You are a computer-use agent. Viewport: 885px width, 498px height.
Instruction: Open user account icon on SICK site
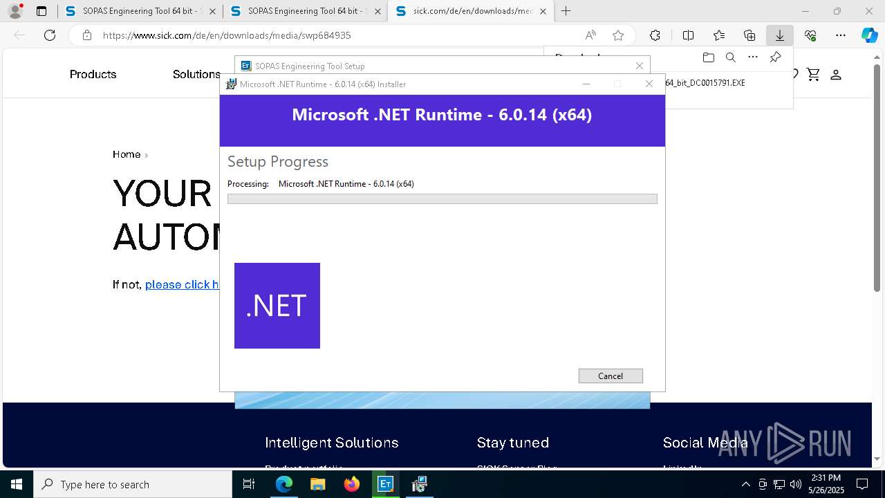835,74
